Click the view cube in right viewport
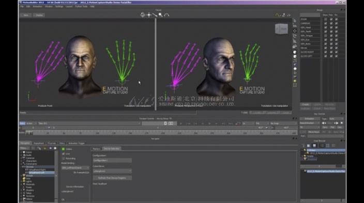The image size is (364, 203). [281, 29]
